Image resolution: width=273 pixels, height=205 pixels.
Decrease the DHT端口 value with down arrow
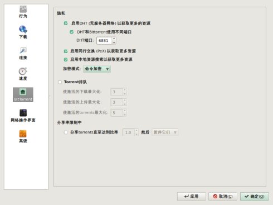pos(114,42)
